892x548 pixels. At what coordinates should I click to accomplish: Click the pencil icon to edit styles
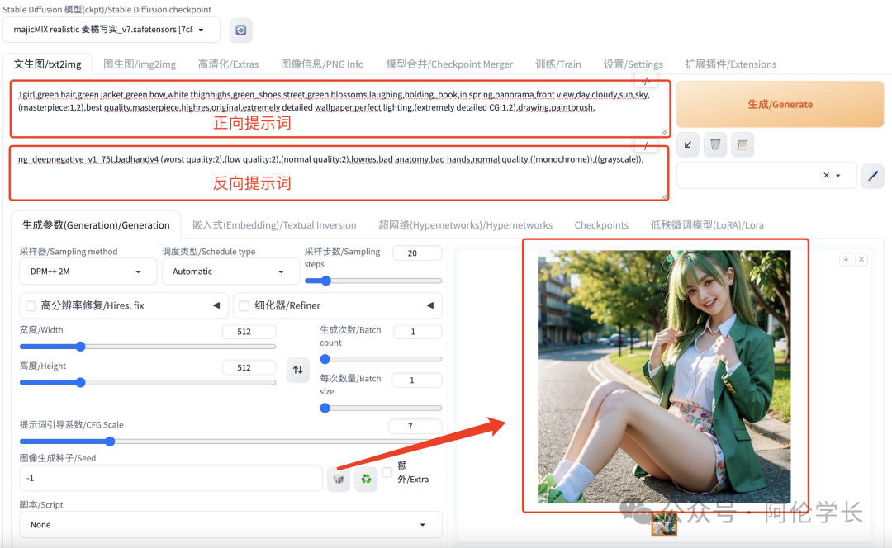(x=873, y=175)
